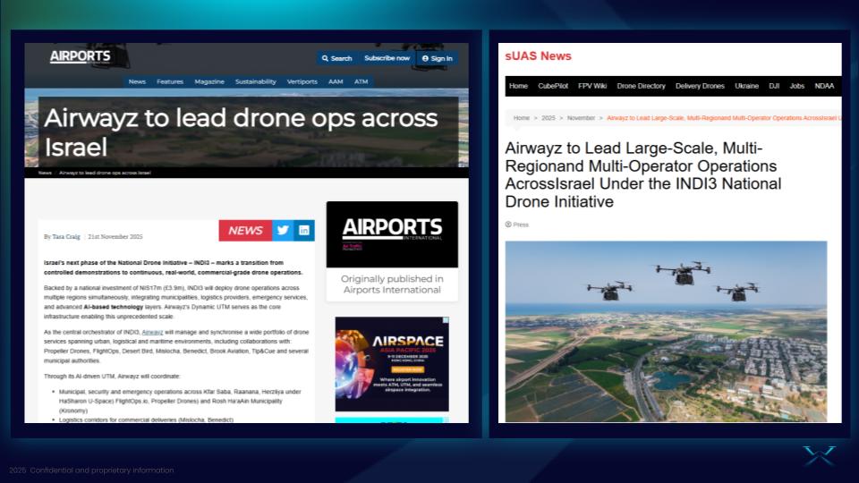The image size is (859, 483).
Task: Click the drones aerial article image
Action: click(x=666, y=331)
